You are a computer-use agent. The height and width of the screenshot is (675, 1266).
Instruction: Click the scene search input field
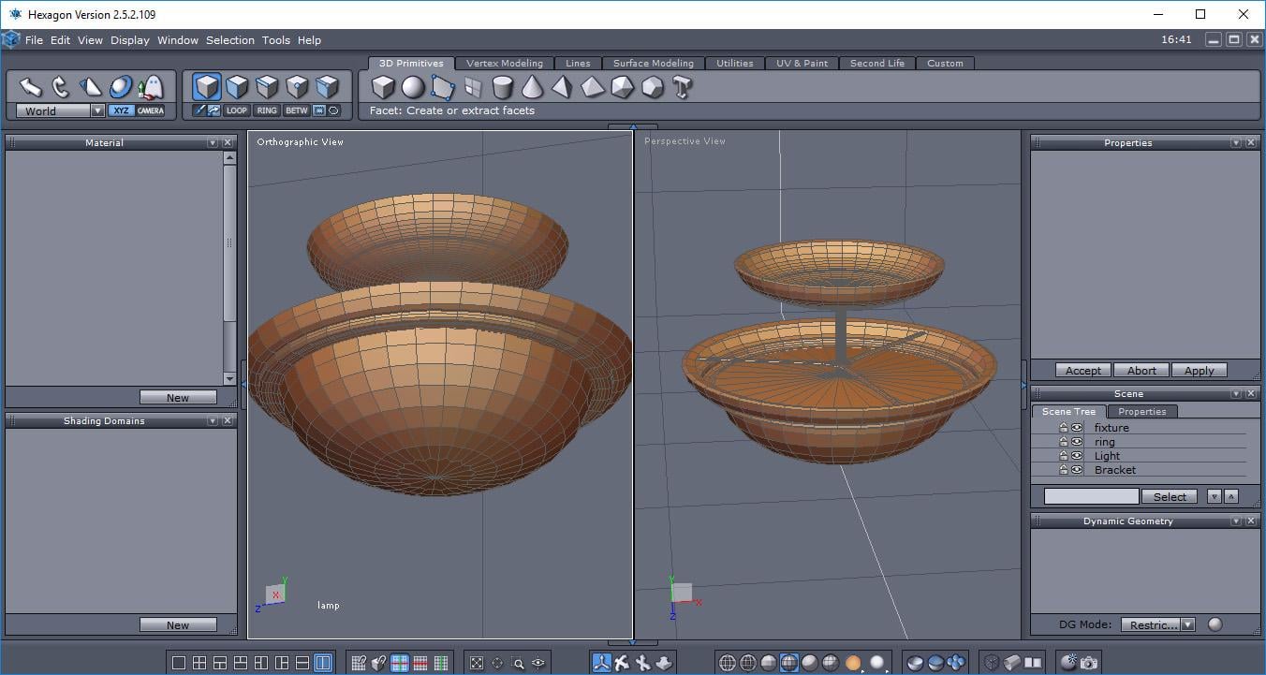[1091, 496]
